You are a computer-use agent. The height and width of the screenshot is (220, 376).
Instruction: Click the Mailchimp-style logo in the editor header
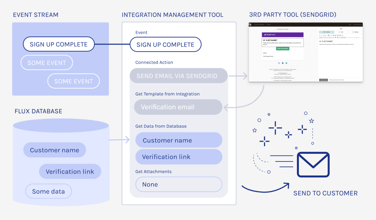point(250,25)
